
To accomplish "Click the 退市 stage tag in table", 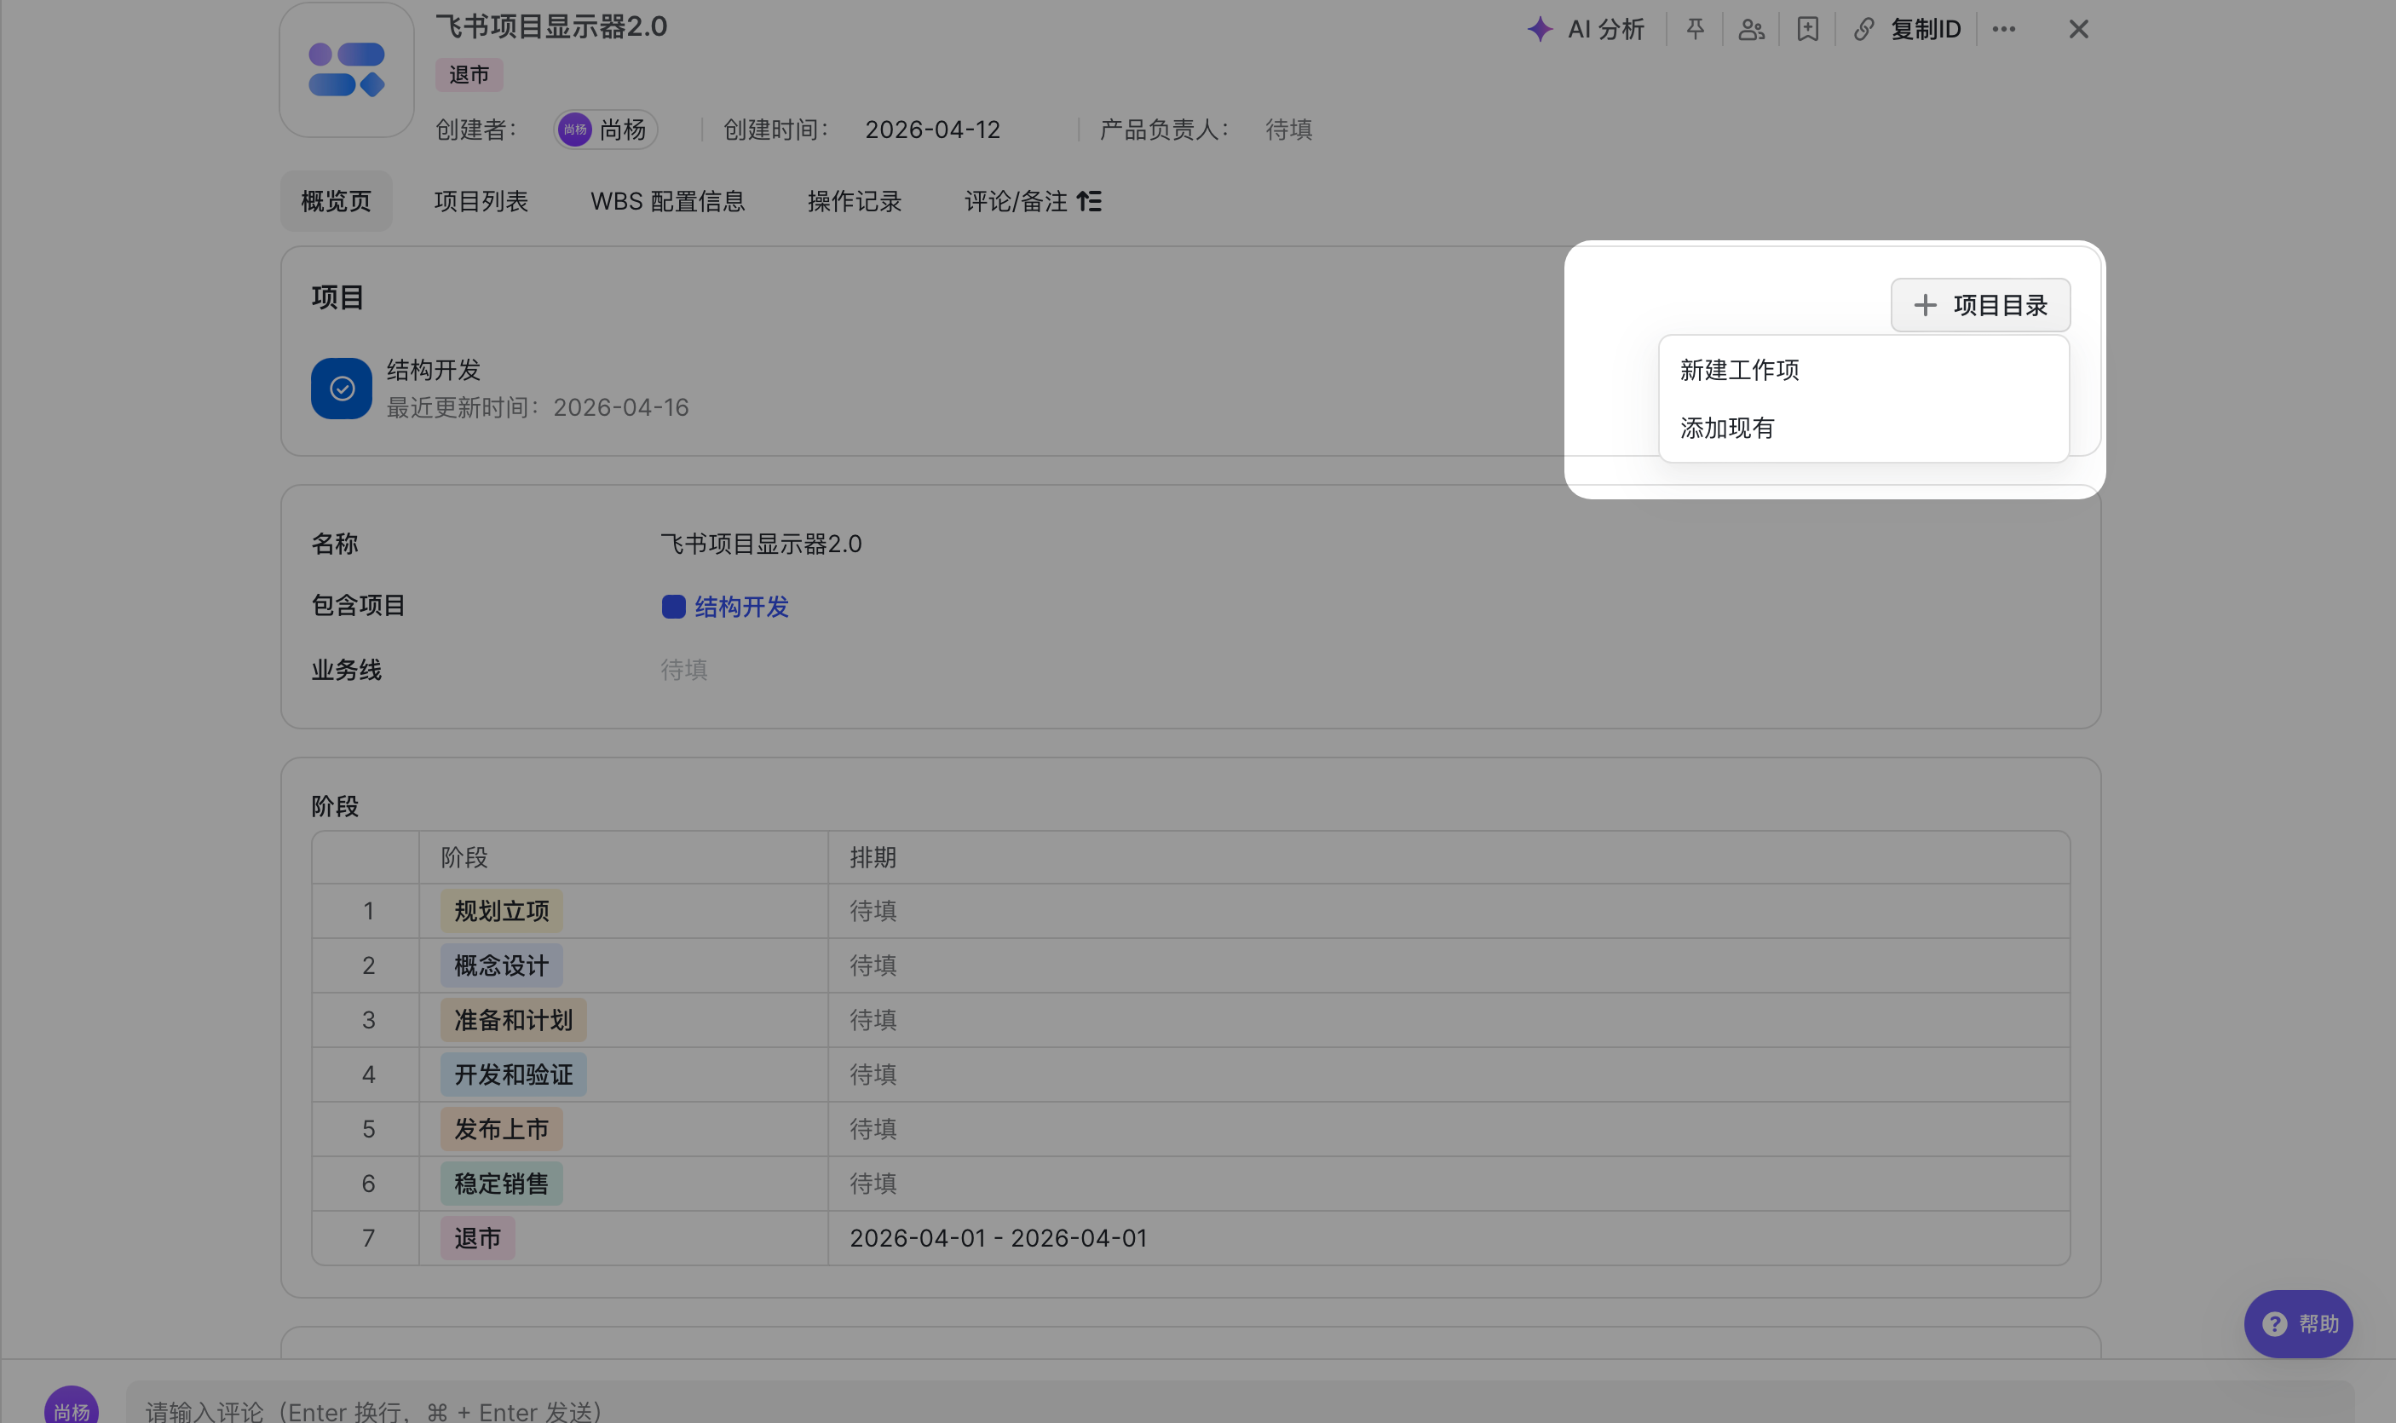I will coord(477,1238).
